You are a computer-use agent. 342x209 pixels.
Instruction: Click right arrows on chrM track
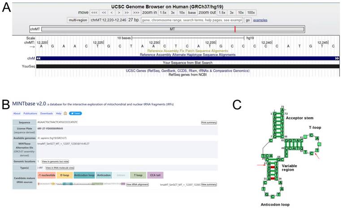tap(337, 58)
